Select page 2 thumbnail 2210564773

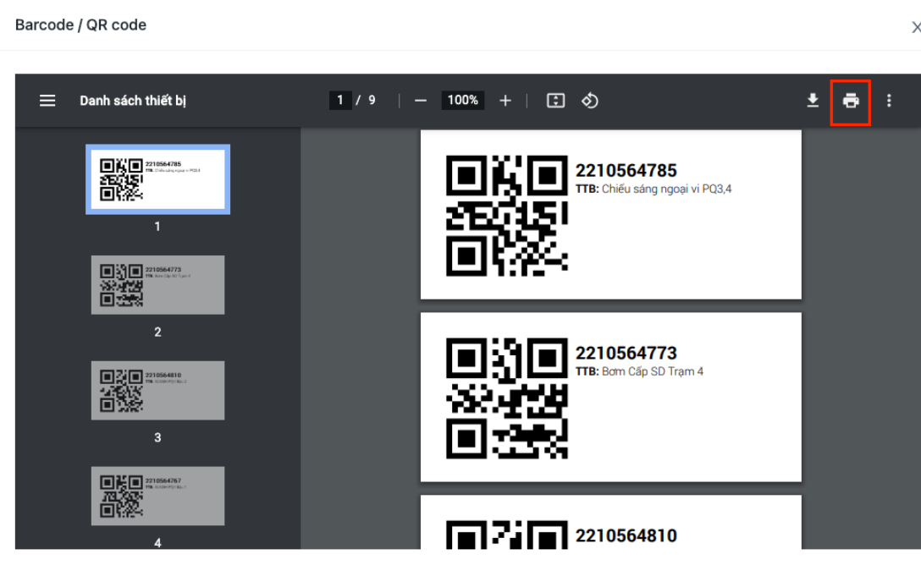click(x=158, y=284)
